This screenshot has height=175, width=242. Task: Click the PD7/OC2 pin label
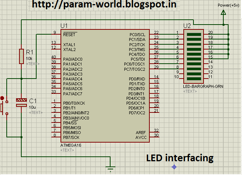click(x=137, y=113)
